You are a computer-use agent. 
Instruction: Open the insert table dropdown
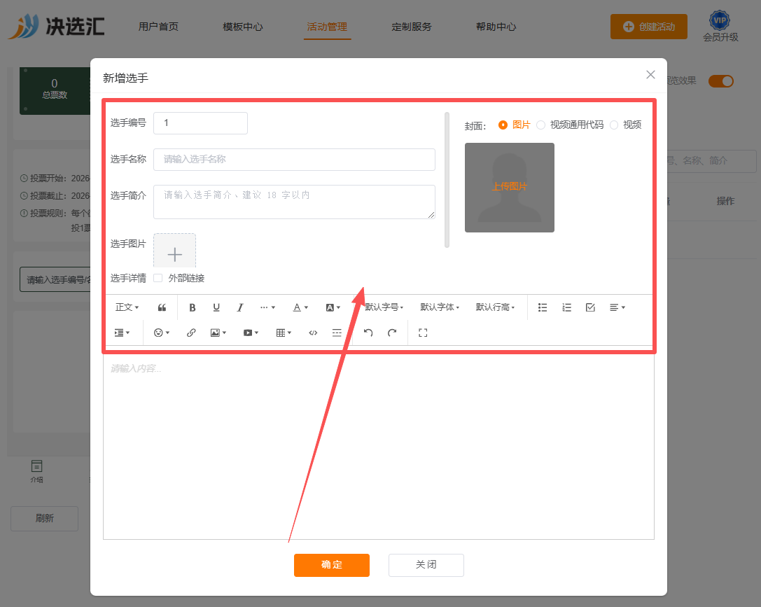pyautogui.click(x=284, y=333)
